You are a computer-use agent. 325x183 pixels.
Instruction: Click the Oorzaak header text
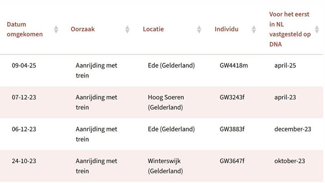82,29
